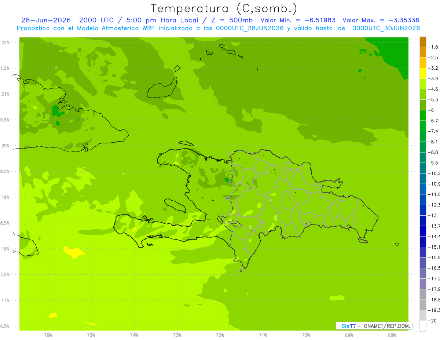This screenshot has height=340, width=440.
Task: Select the "73W" longitude label
Action: 177,335
